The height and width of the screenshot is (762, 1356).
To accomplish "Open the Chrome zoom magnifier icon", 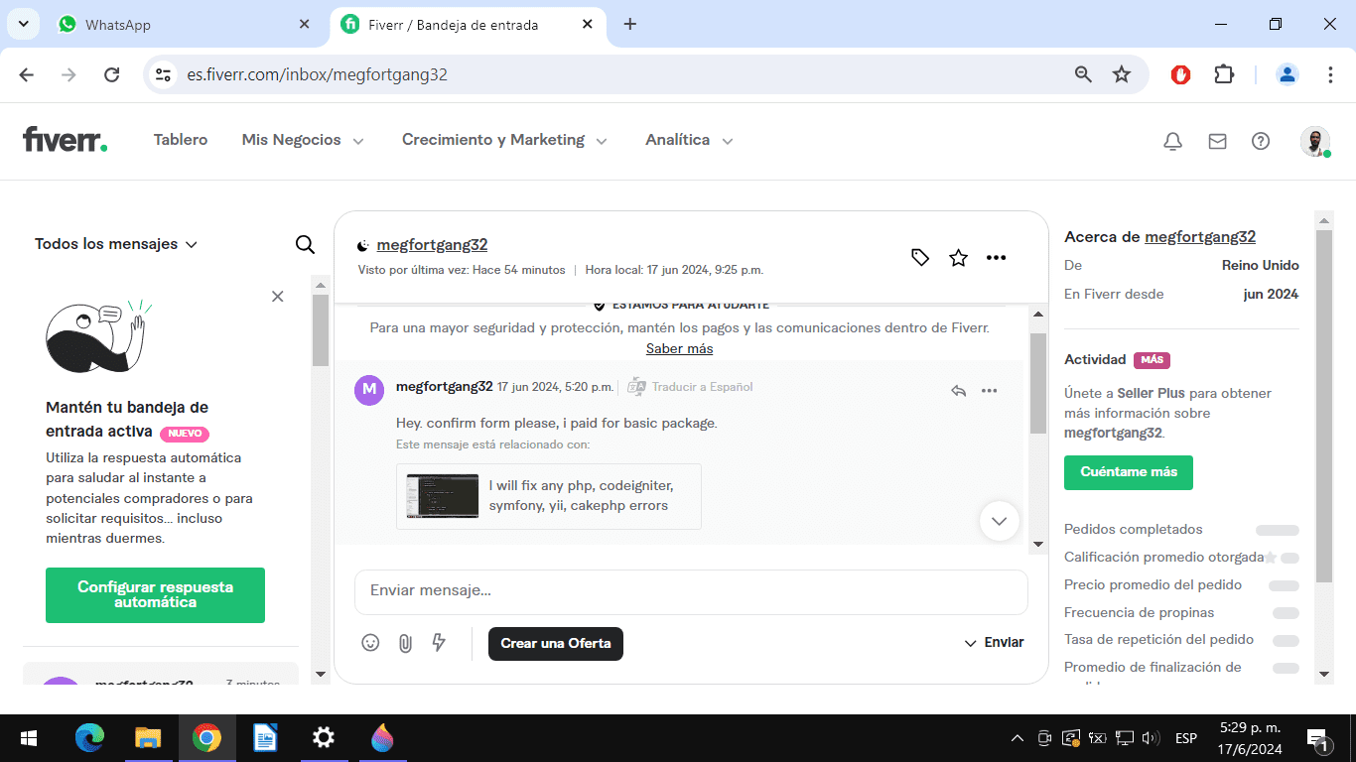I will tap(1083, 74).
